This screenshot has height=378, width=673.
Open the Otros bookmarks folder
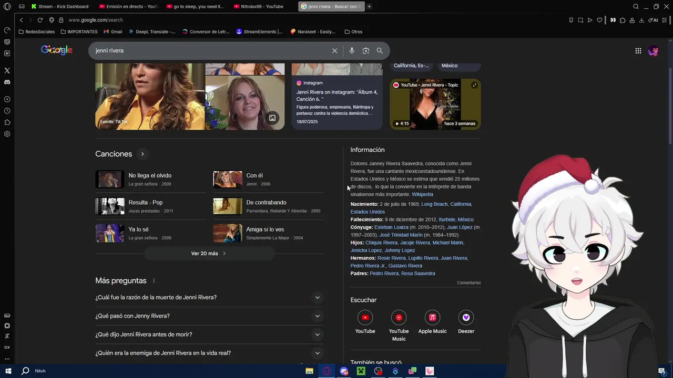353,31
